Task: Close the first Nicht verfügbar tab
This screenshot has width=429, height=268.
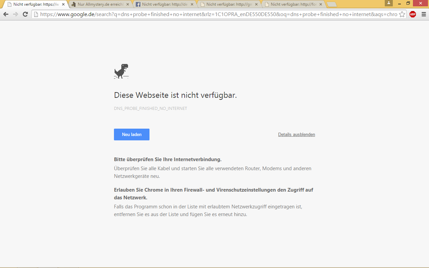Action: (63, 5)
